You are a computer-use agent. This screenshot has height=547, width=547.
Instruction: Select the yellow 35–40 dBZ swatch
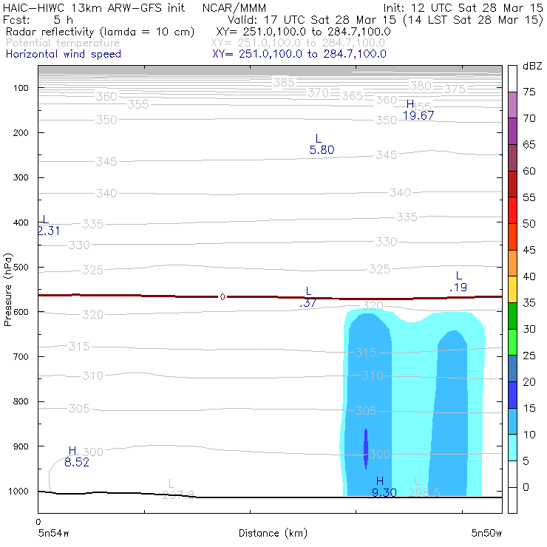pyautogui.click(x=512, y=290)
